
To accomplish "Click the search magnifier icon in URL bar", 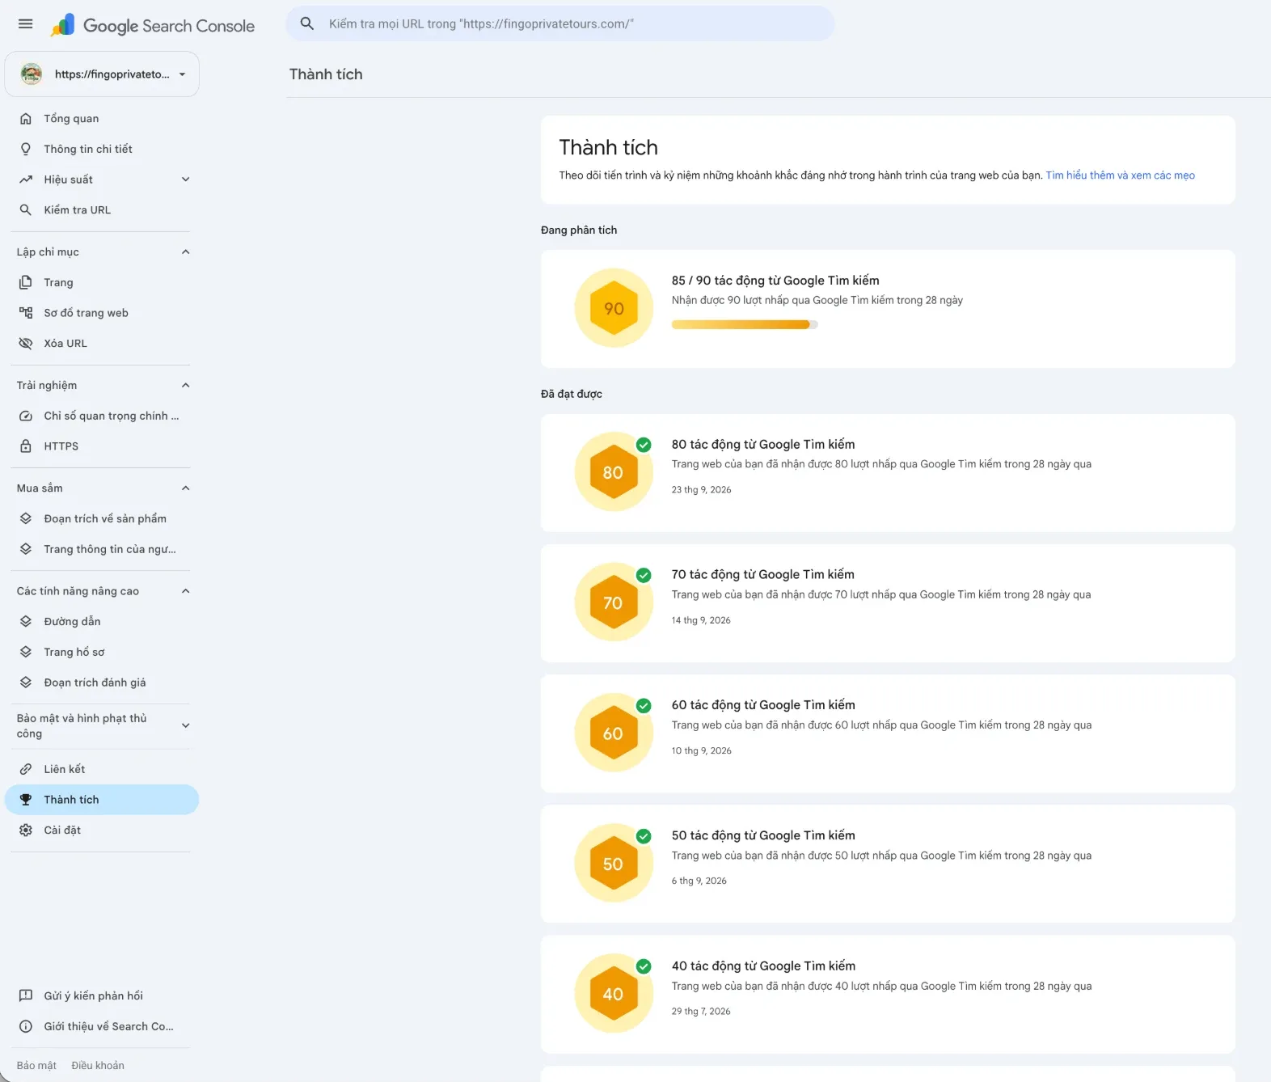I will pyautogui.click(x=307, y=23).
